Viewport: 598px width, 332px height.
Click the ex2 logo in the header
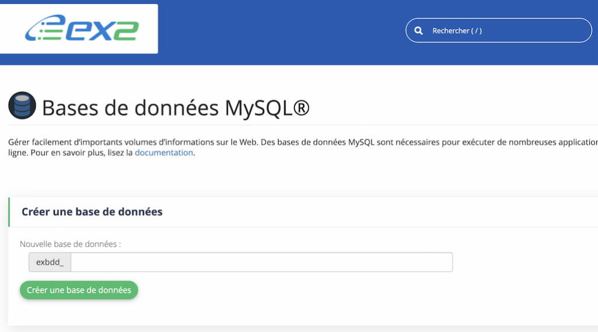click(x=82, y=28)
